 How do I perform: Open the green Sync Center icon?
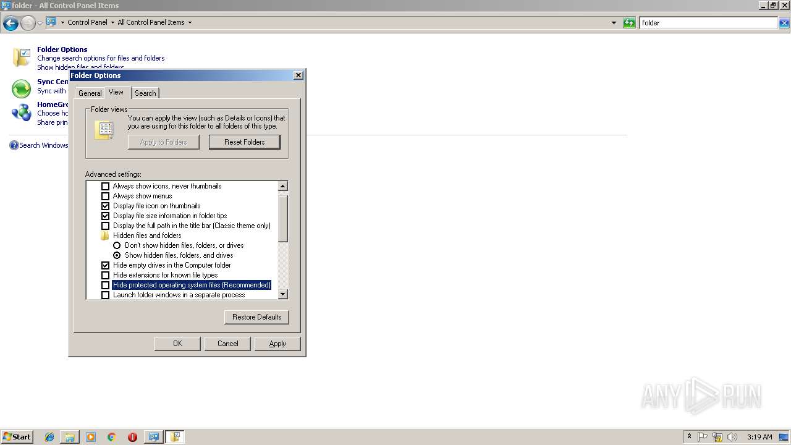tap(22, 89)
